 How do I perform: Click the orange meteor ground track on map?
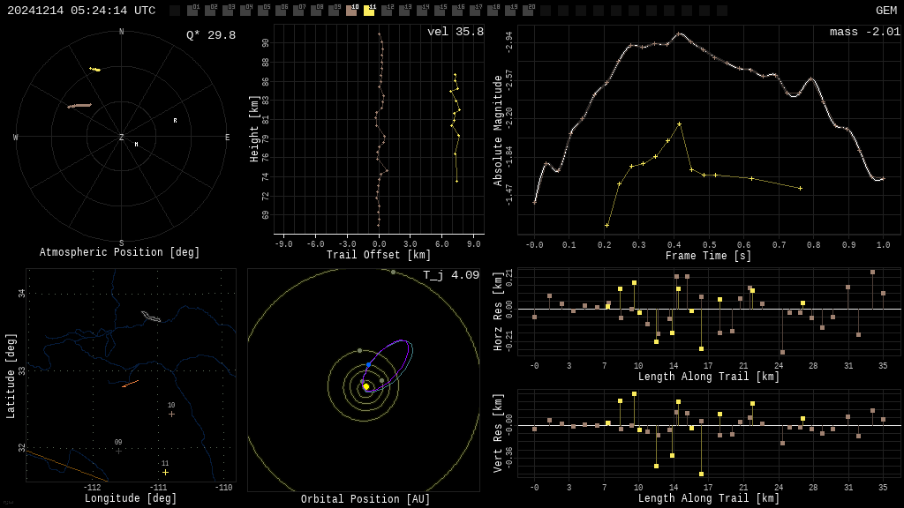pyautogui.click(x=130, y=384)
